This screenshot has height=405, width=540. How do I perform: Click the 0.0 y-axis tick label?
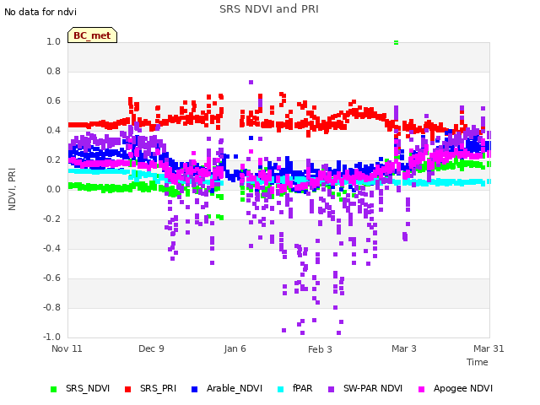(x=54, y=189)
